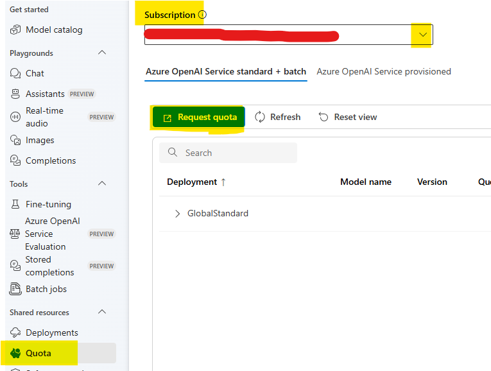Click the search magnifier icon
Image resolution: width=491 pixels, height=371 pixels.
coord(173,153)
